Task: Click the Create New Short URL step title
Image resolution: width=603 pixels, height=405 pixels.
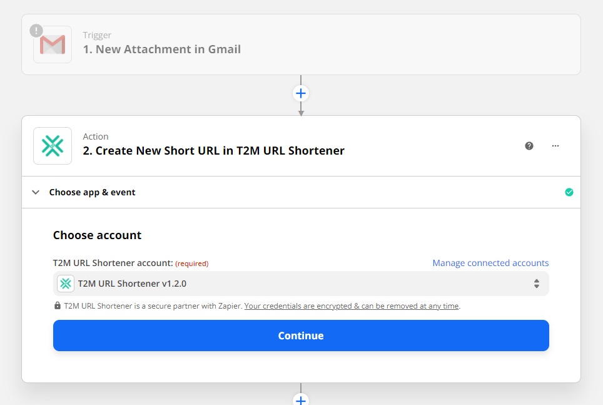Action: click(212, 150)
